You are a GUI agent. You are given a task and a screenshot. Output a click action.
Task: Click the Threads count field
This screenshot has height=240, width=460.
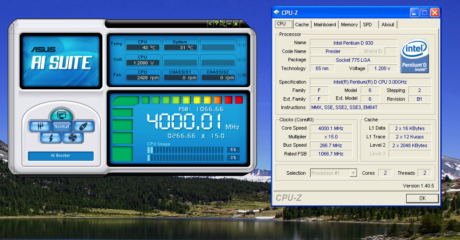click(x=425, y=173)
